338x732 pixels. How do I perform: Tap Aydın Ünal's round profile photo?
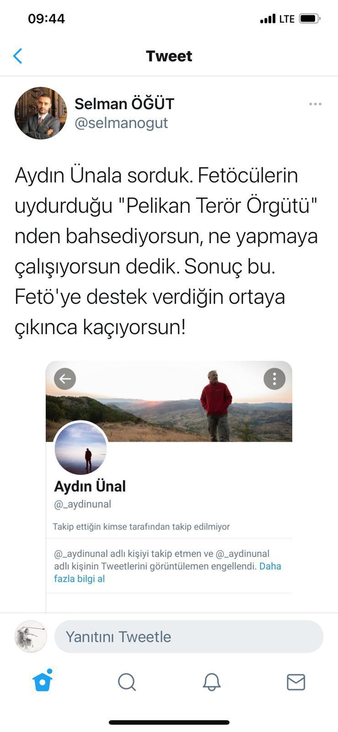(x=80, y=448)
